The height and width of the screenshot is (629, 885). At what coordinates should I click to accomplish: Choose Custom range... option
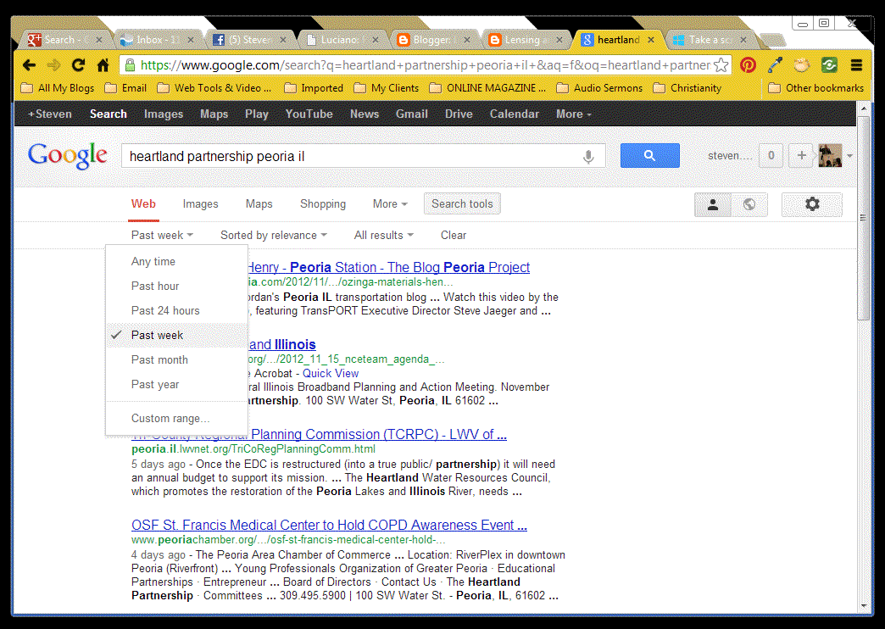point(176,419)
